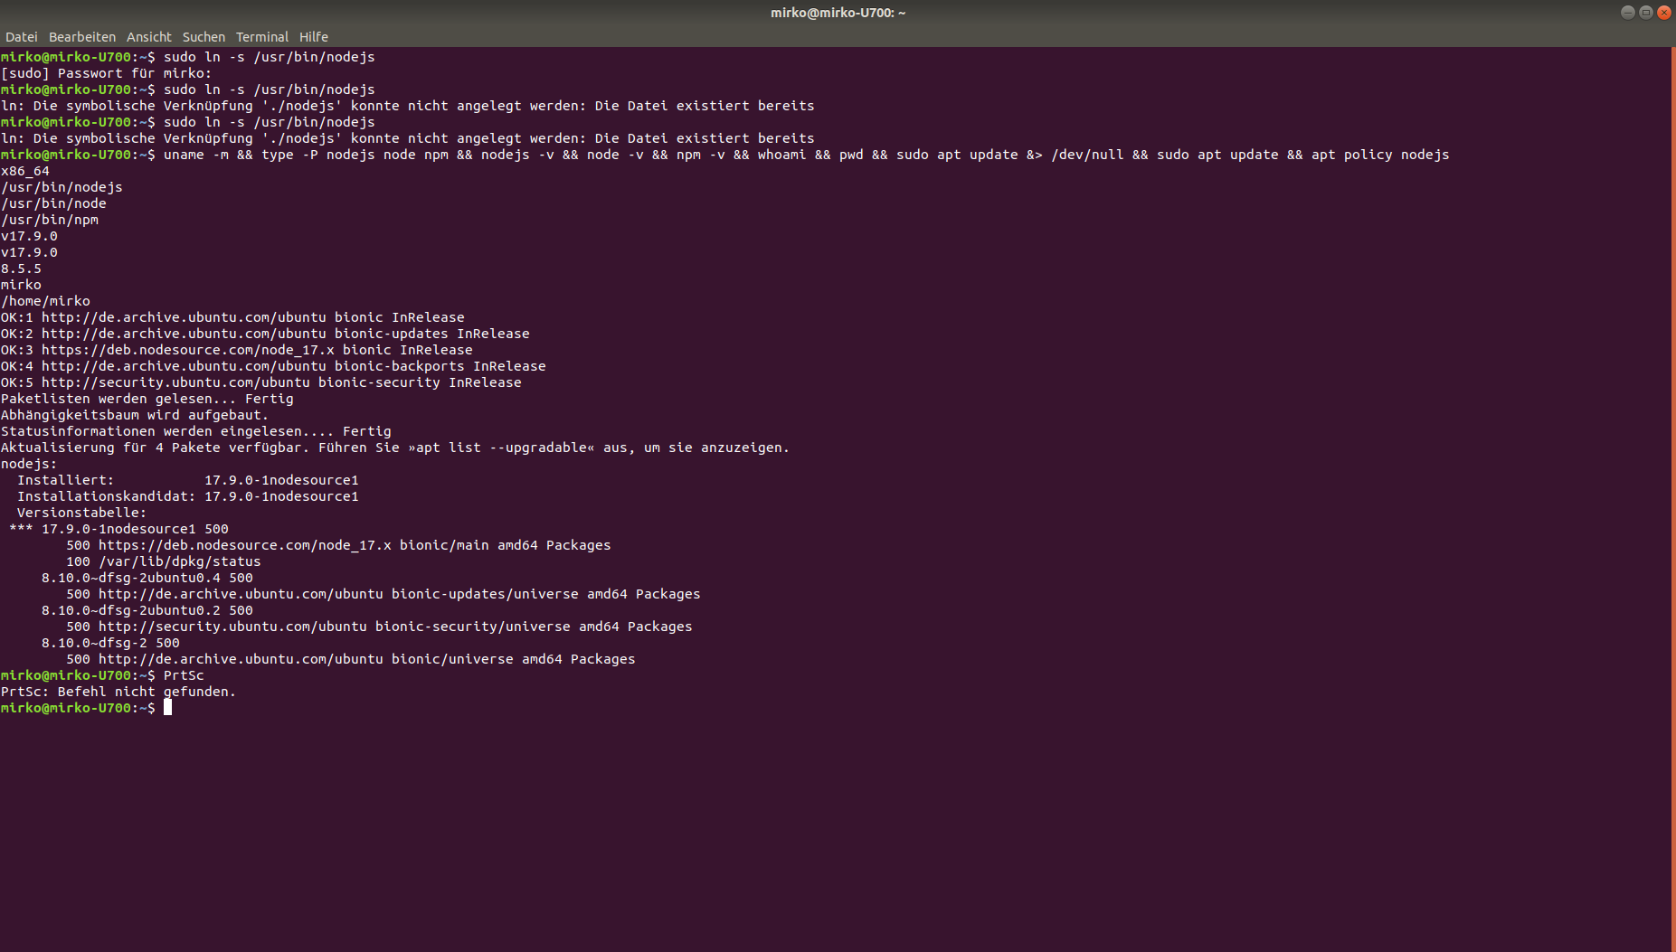Screen dimensions: 1676x952
Task: Click the 'Aktualisierung für 4 Pakete verfügbar' line
Action: coord(395,448)
